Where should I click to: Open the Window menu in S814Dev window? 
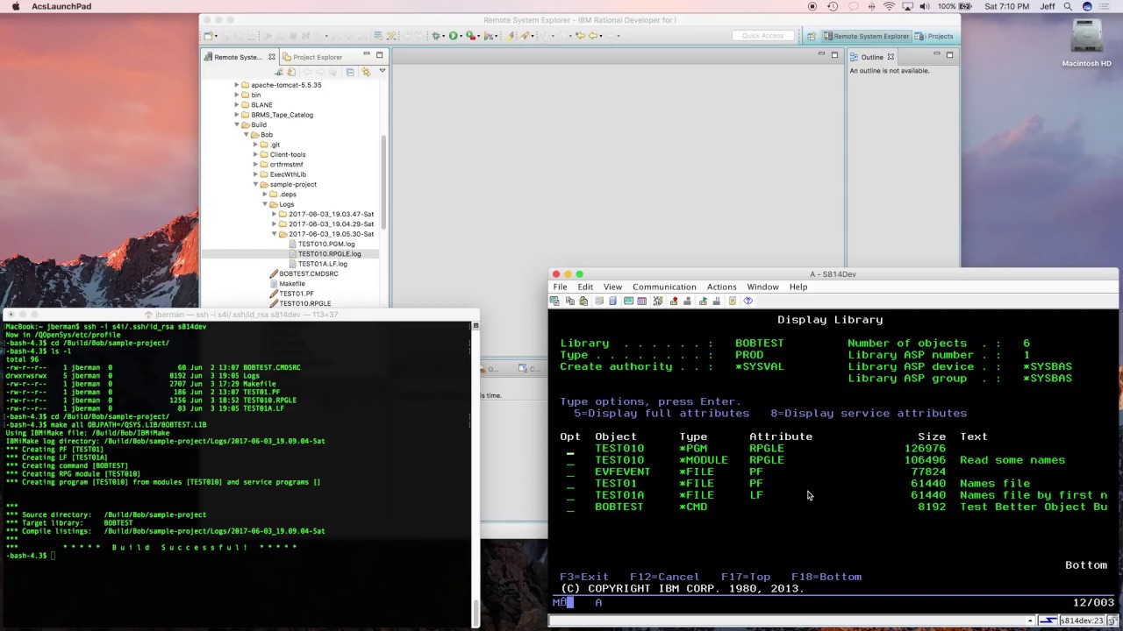762,287
